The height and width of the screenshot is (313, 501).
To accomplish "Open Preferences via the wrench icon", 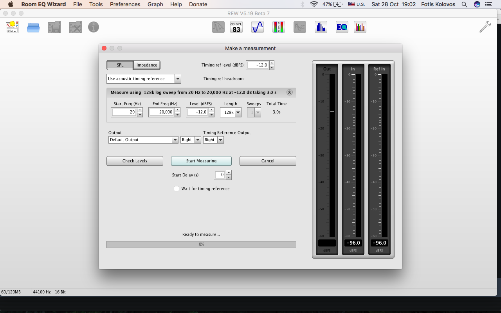I will (x=485, y=27).
